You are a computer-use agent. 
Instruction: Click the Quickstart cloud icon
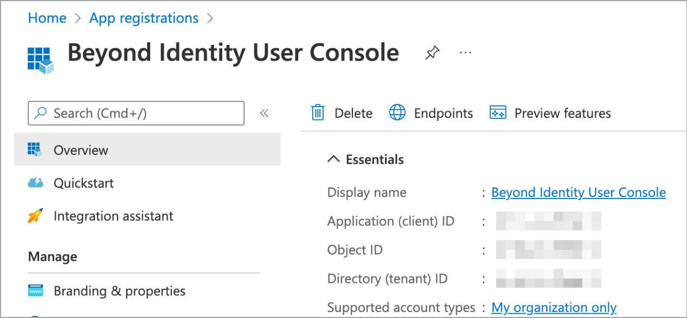pyautogui.click(x=35, y=183)
